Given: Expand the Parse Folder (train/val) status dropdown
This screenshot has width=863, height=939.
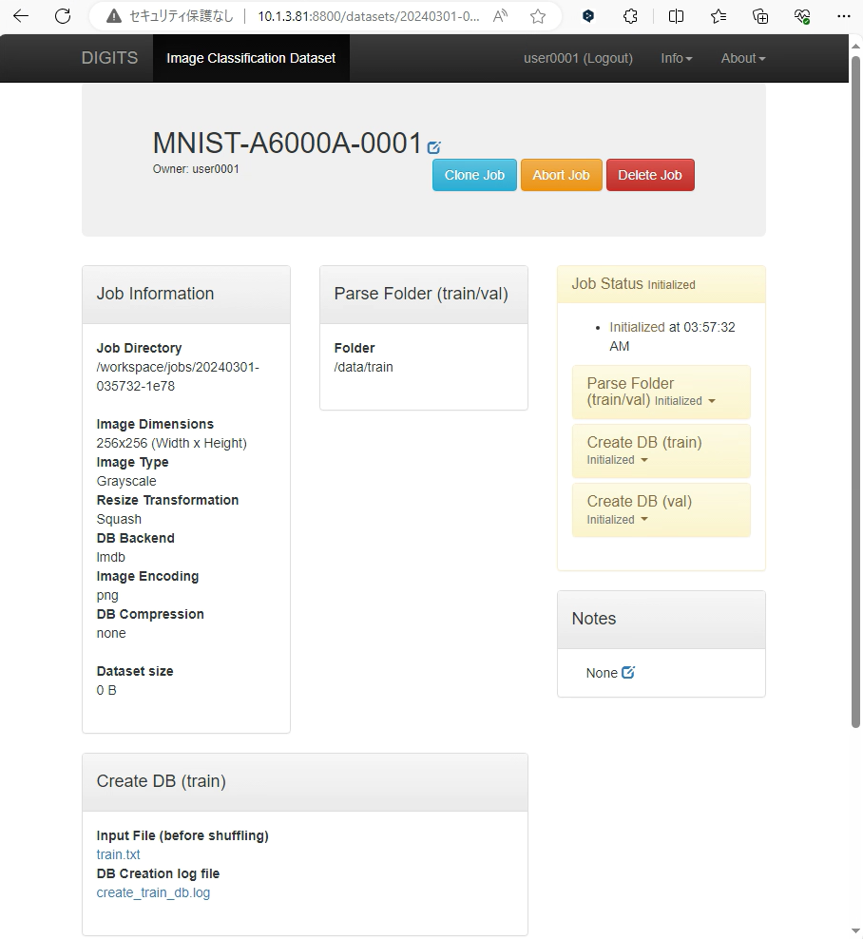Looking at the screenshot, I should 712,401.
